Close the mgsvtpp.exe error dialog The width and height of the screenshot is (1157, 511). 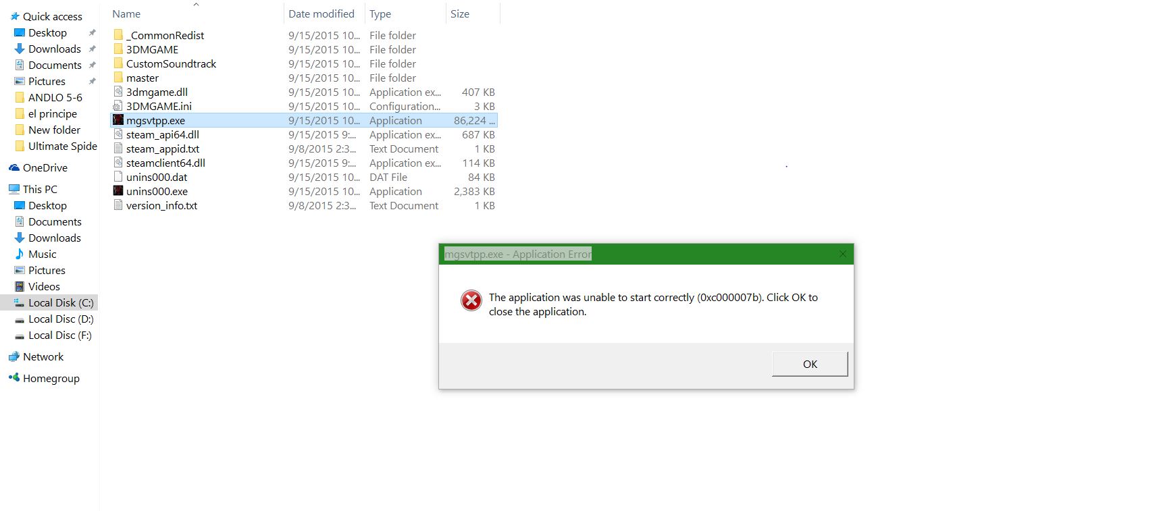842,254
